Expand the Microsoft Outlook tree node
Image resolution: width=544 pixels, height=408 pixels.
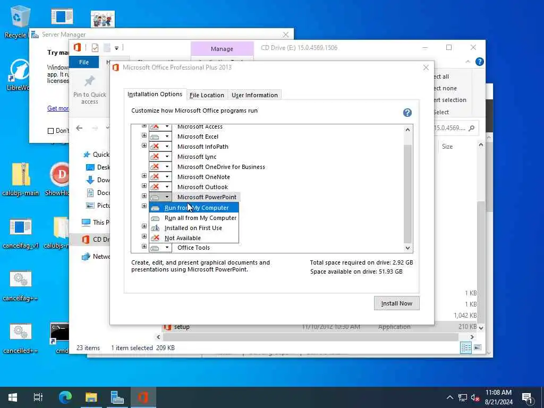pyautogui.click(x=144, y=186)
